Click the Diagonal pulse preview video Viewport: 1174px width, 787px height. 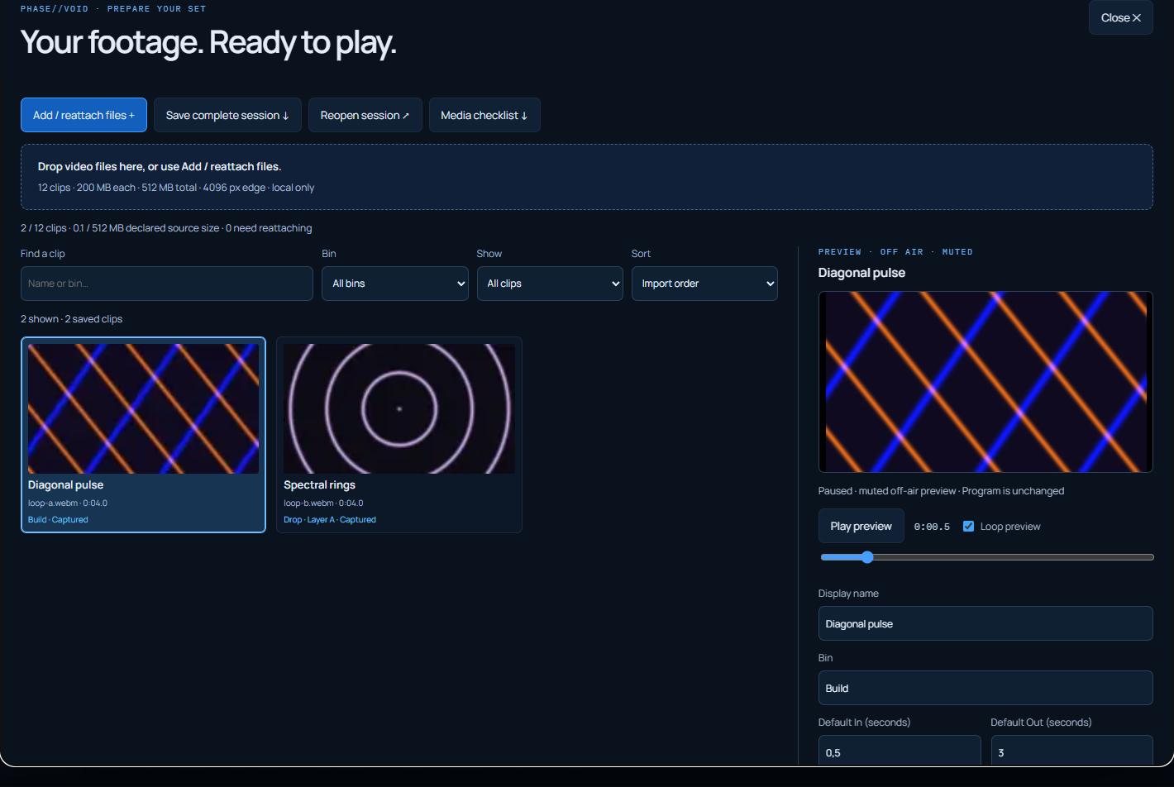coord(985,382)
